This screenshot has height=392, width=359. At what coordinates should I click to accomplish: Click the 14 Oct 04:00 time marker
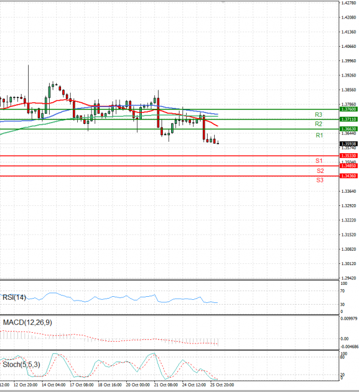coord(54,384)
